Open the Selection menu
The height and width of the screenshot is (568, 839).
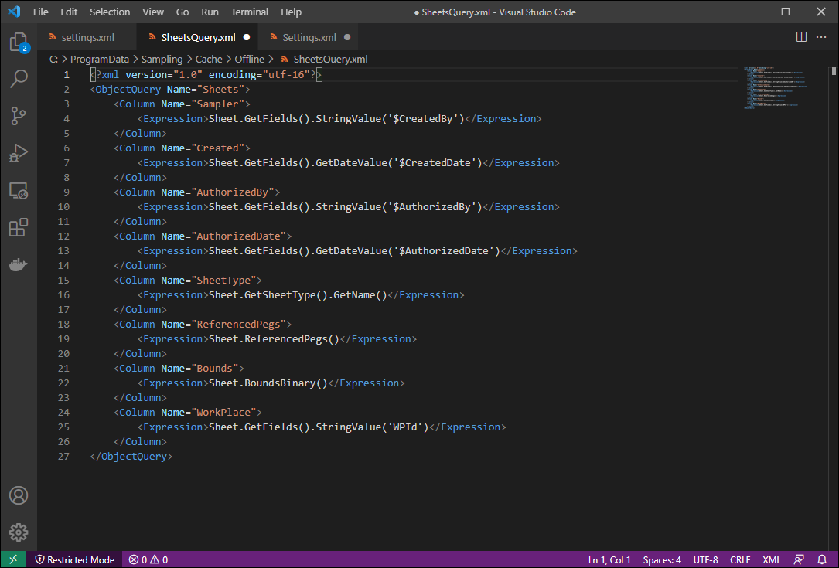110,12
